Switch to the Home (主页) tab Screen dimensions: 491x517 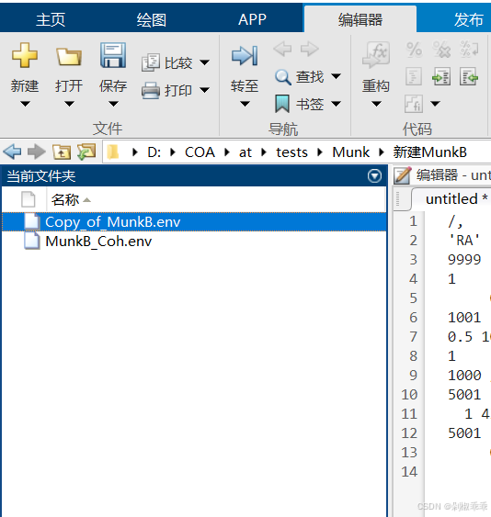(x=51, y=19)
